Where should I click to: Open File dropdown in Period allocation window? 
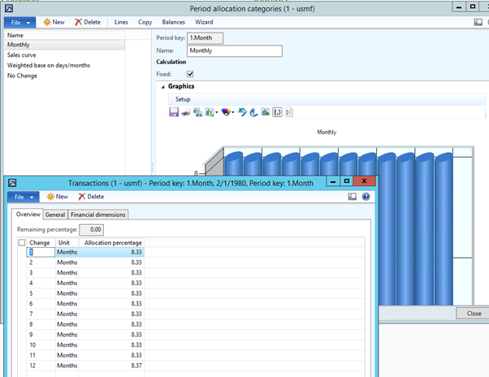click(18, 22)
